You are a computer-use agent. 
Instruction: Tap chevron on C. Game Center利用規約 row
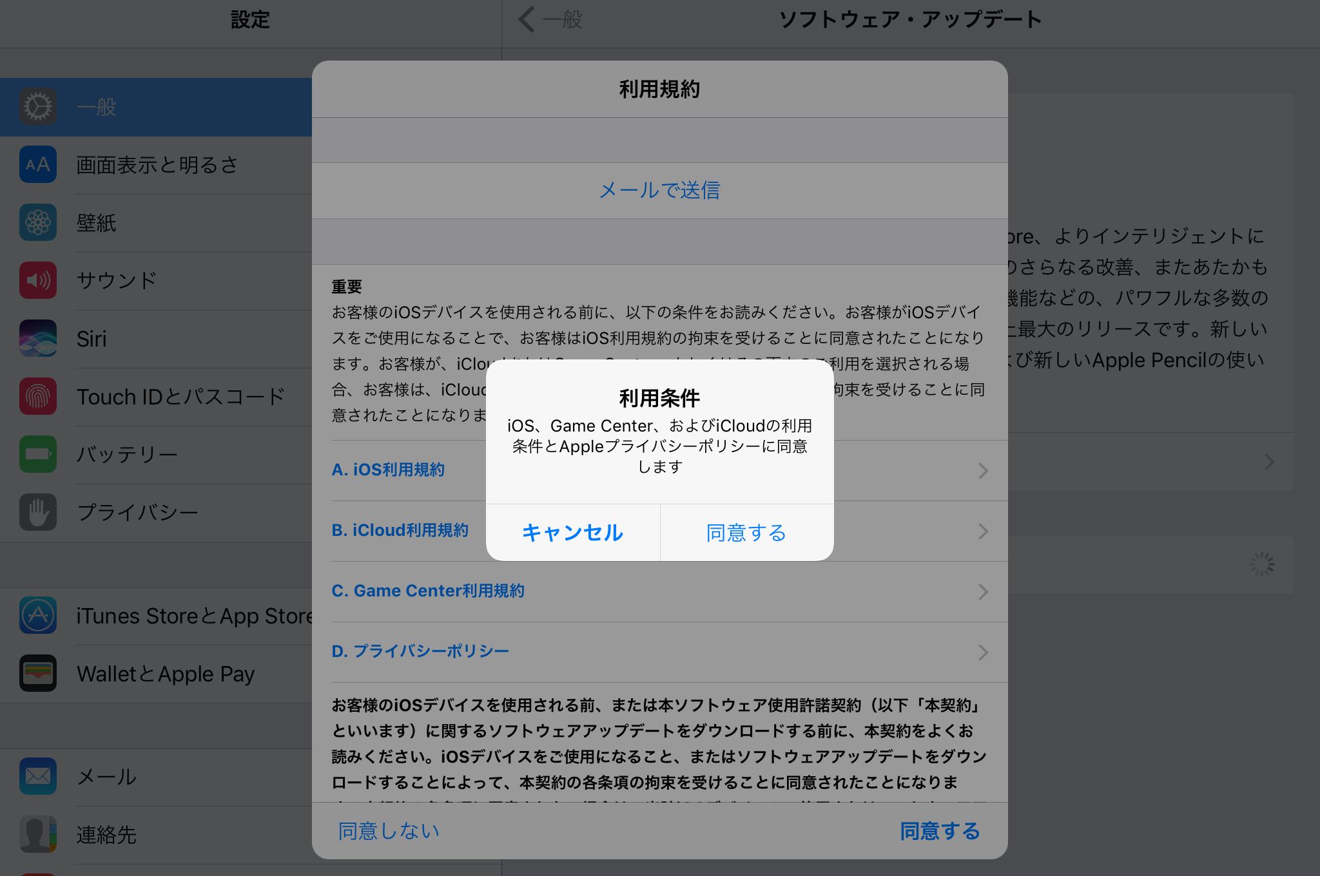click(983, 592)
